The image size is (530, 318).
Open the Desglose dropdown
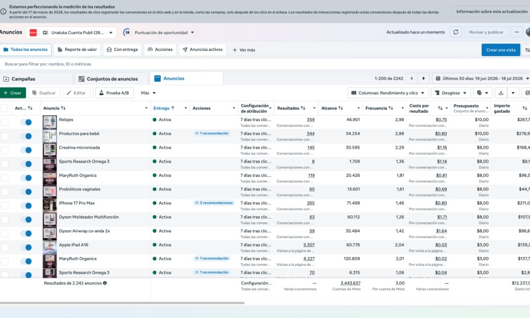click(450, 93)
